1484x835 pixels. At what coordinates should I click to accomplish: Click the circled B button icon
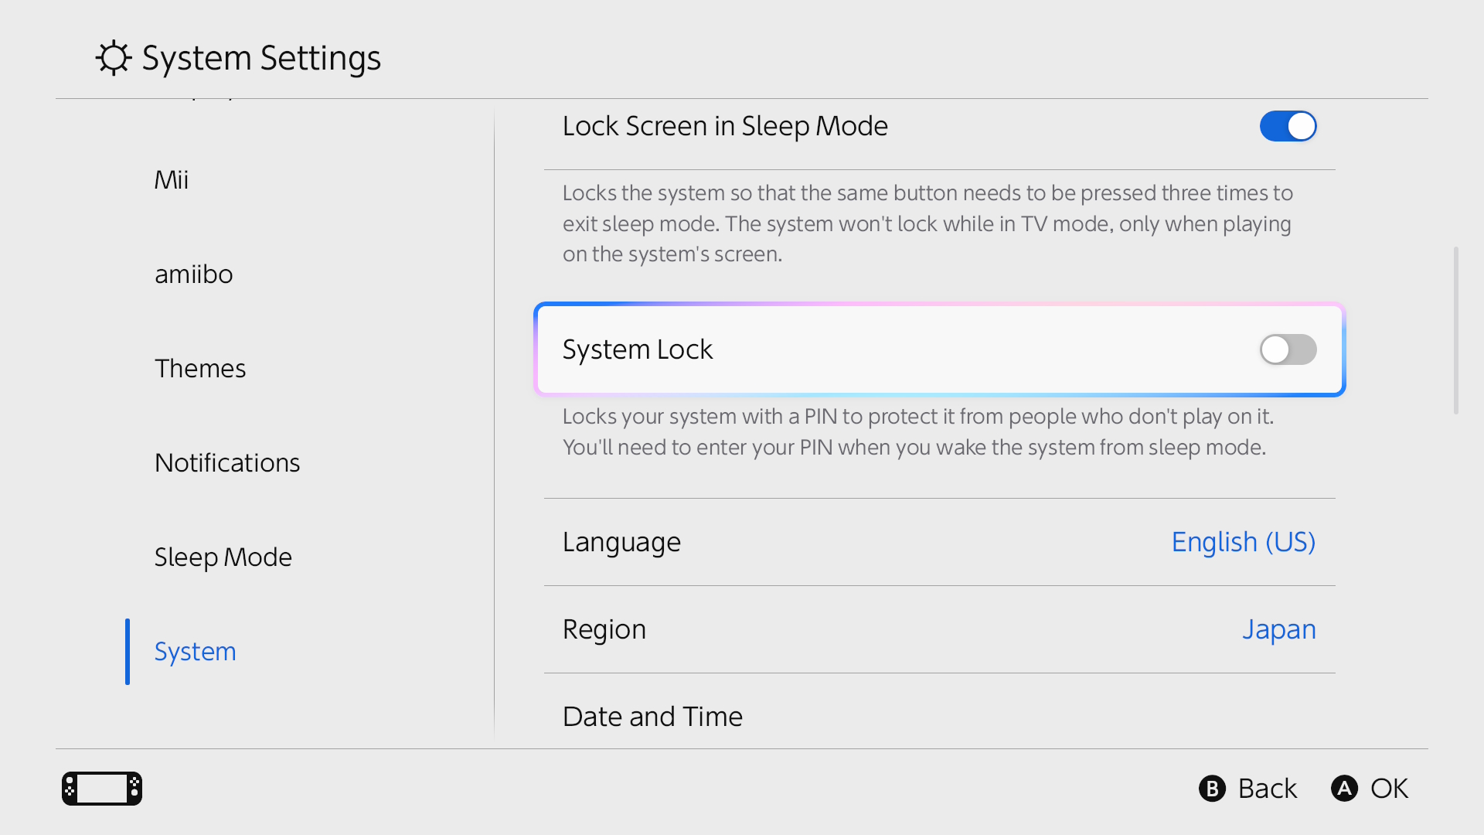1212,788
